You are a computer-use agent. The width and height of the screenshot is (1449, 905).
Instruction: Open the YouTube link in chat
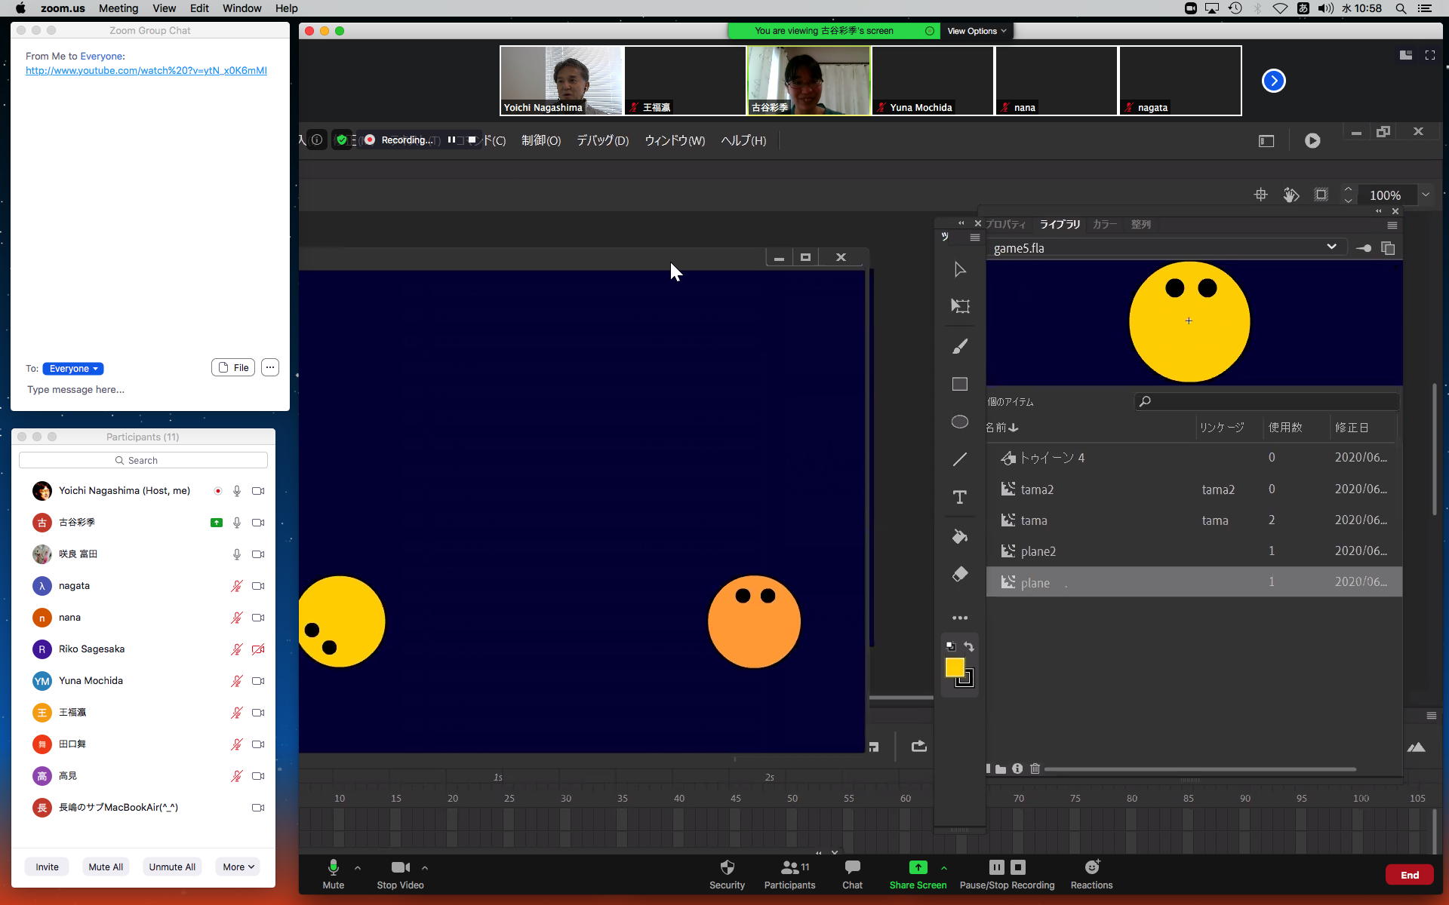(146, 70)
